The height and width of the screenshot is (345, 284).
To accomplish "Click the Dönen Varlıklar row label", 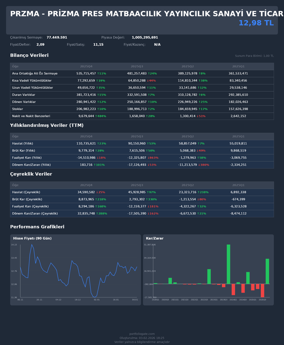I will click(x=24, y=102).
